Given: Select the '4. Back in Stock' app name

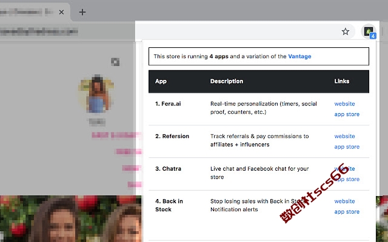Looking at the screenshot, I should pyautogui.click(x=169, y=205).
